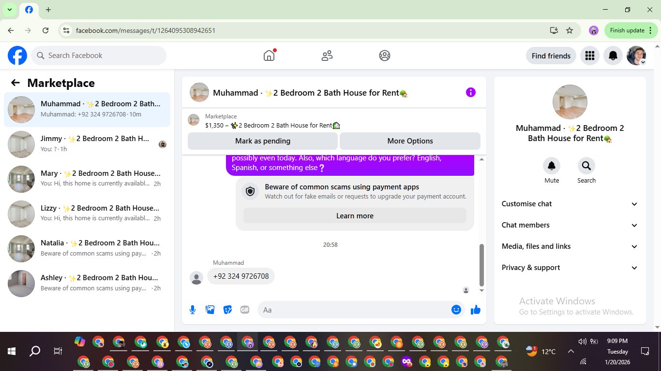This screenshot has width=661, height=371.
Task: Open the Facebook logo home link
Action: point(17,56)
